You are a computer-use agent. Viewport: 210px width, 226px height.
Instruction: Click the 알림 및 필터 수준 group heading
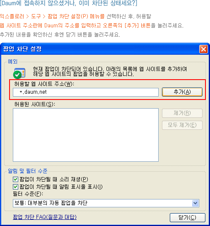click(27, 171)
